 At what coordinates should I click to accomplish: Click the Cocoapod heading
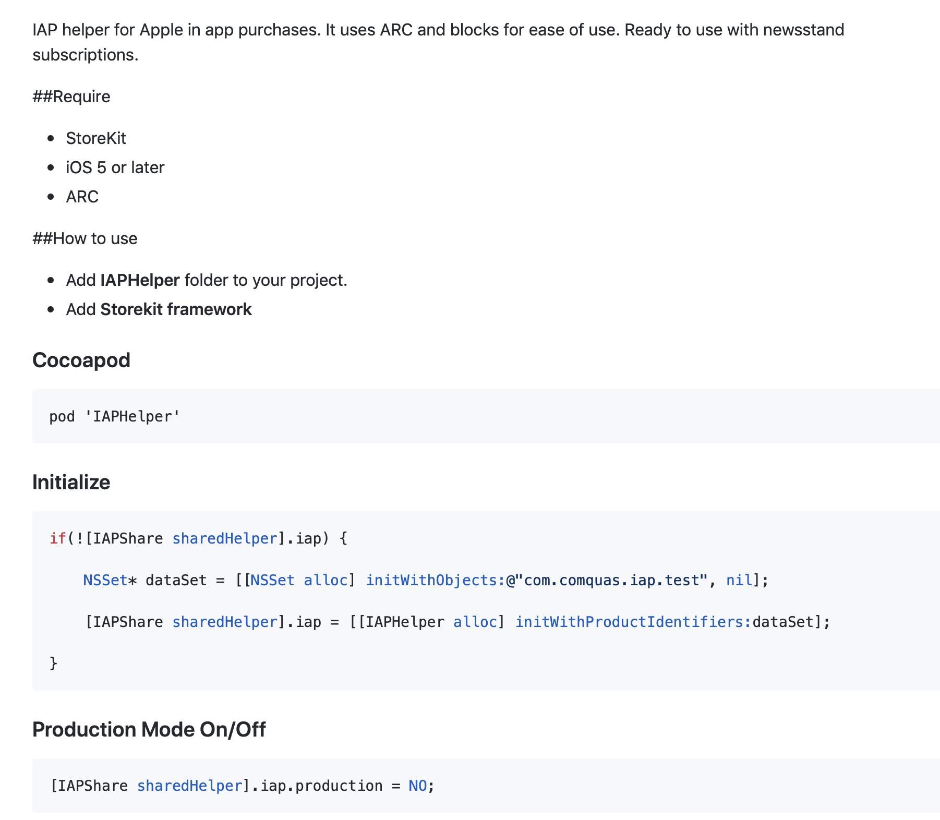pyautogui.click(x=81, y=360)
